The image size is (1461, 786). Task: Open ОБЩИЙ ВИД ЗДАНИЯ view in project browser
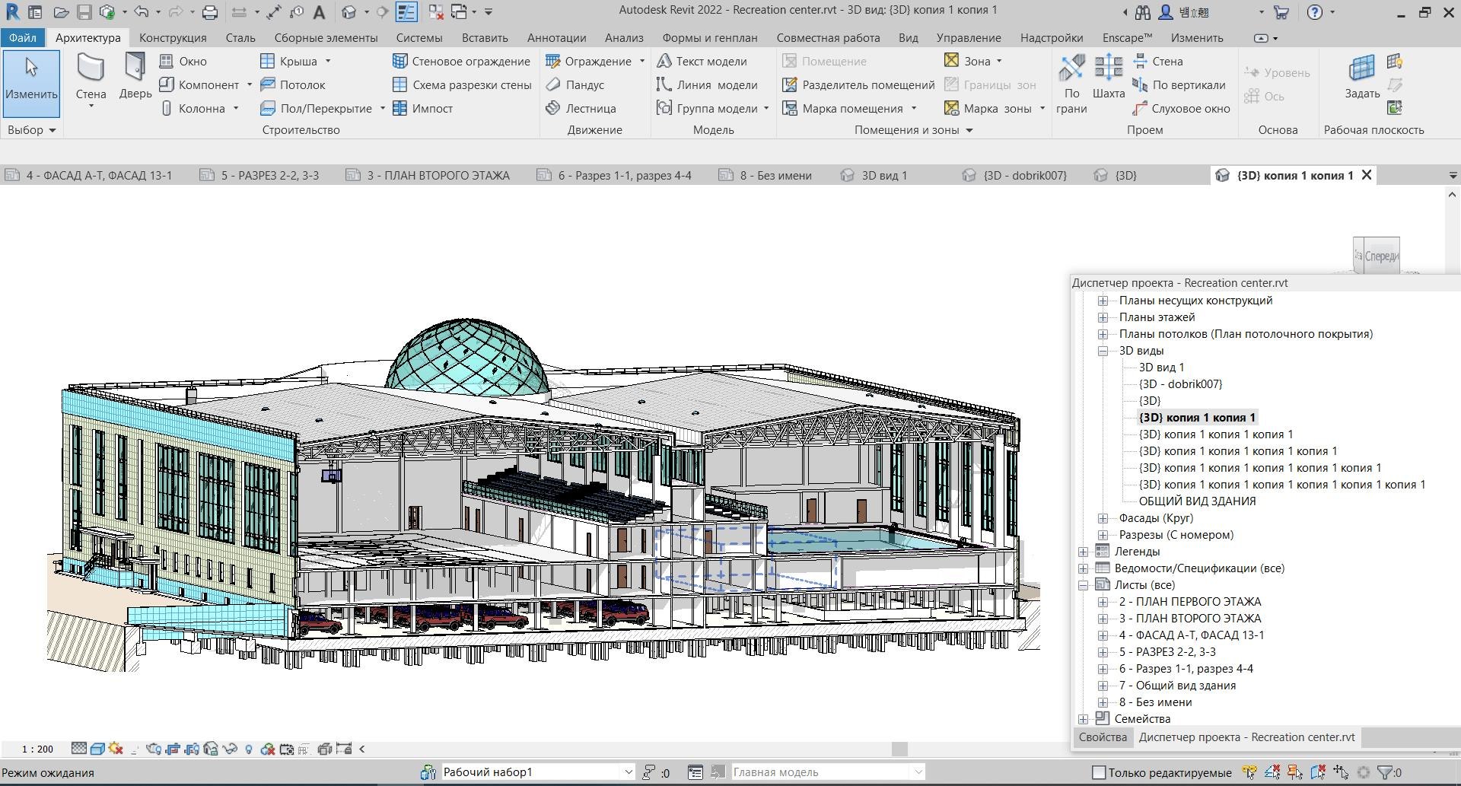coord(1197,501)
